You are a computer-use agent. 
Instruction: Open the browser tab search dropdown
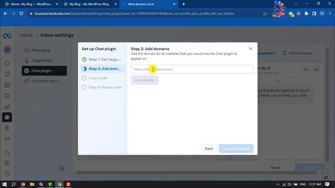(x=296, y=4)
